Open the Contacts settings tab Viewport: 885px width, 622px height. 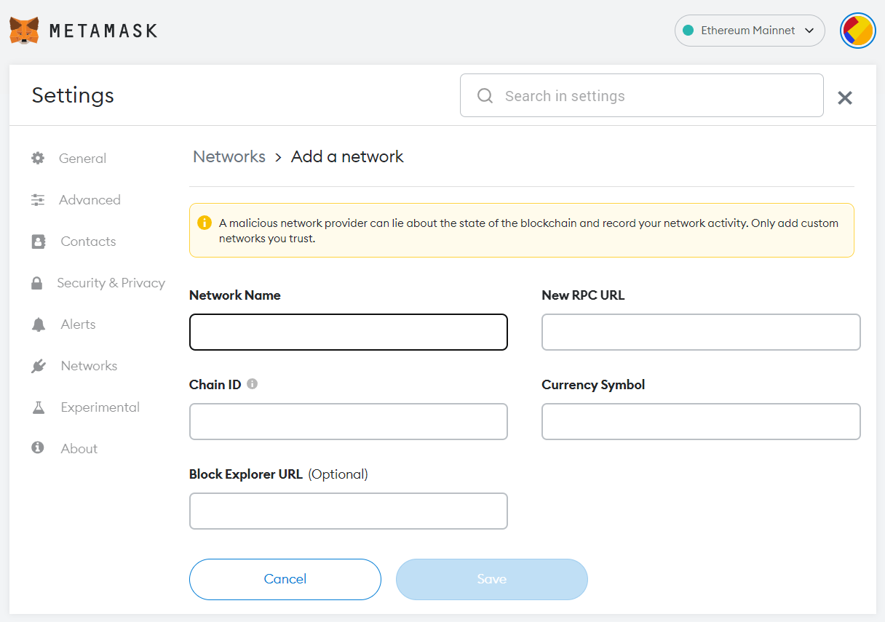coord(88,242)
